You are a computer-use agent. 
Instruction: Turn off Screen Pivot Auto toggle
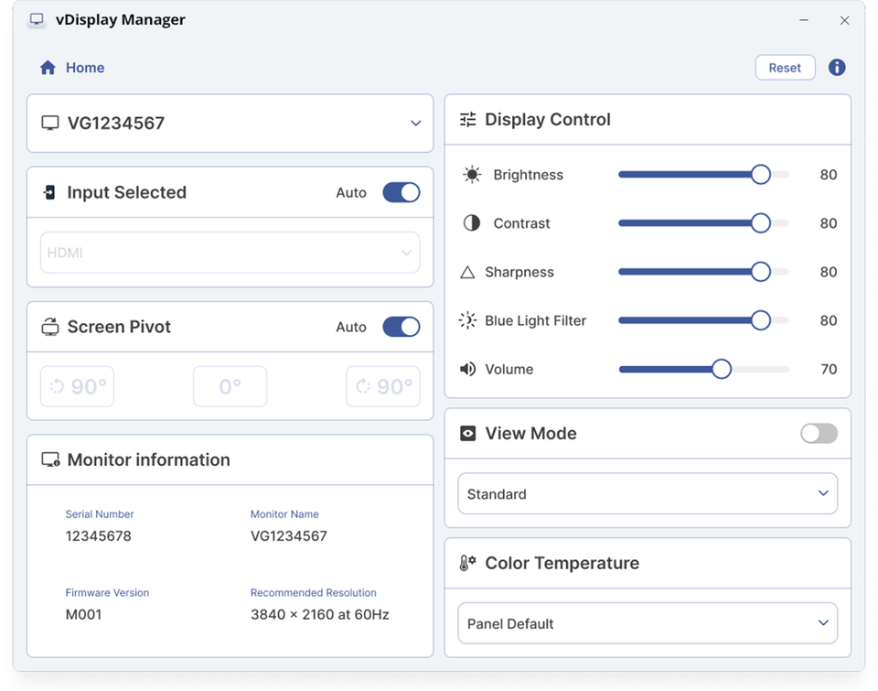pyautogui.click(x=401, y=327)
